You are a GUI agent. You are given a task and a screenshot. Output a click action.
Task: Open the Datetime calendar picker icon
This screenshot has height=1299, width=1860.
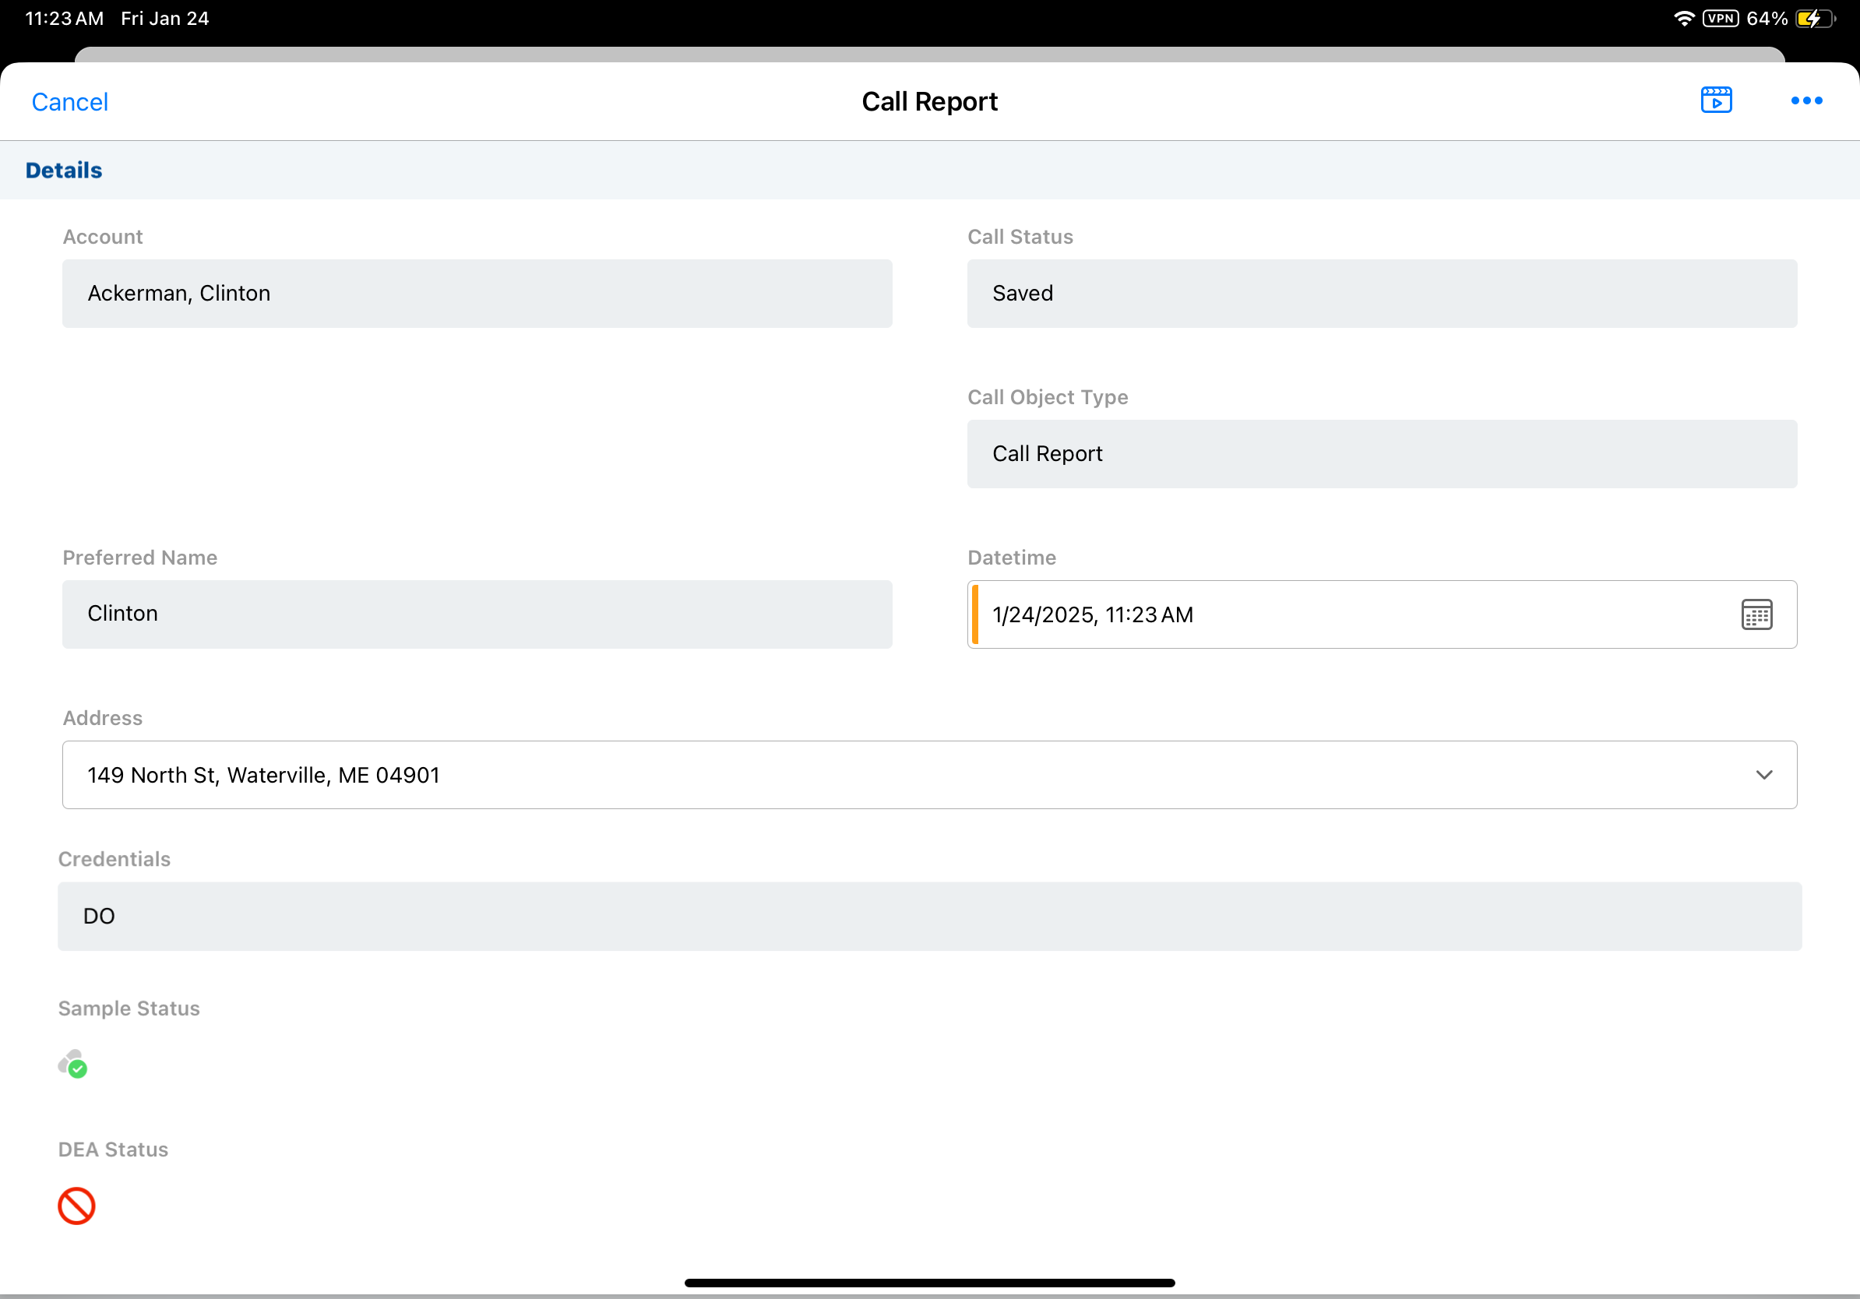tap(1756, 614)
